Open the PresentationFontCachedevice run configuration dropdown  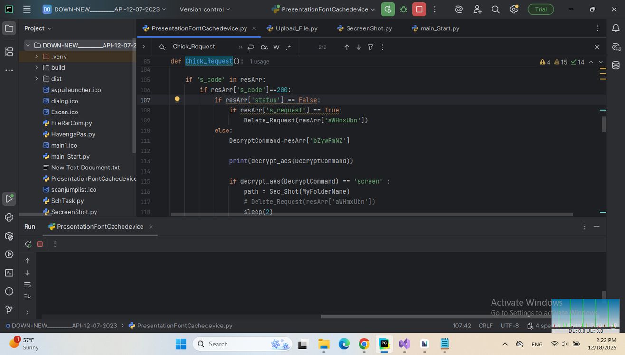[x=323, y=9]
